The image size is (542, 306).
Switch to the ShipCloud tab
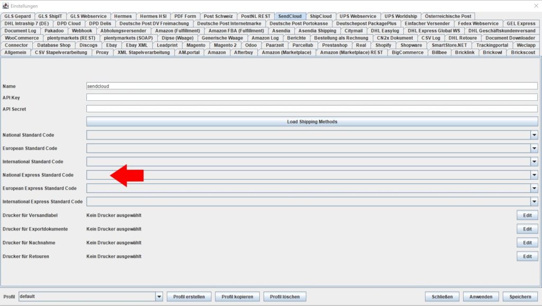321,16
